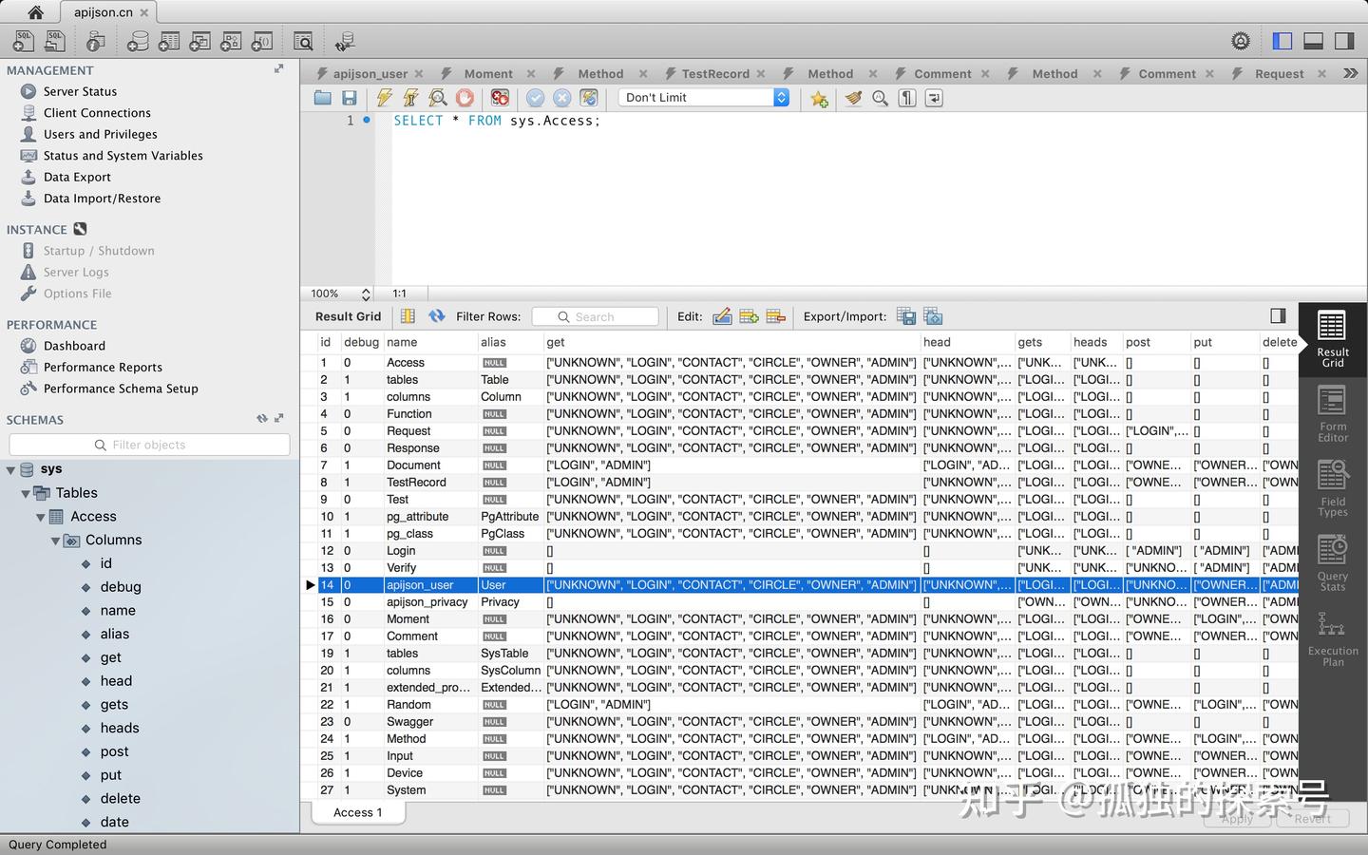Execute the query with the lightning bolt
The height and width of the screenshot is (855, 1368).
[384, 98]
